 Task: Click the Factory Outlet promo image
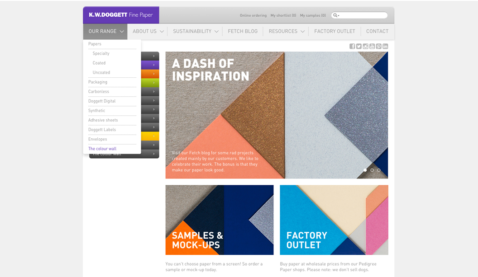[334, 220]
